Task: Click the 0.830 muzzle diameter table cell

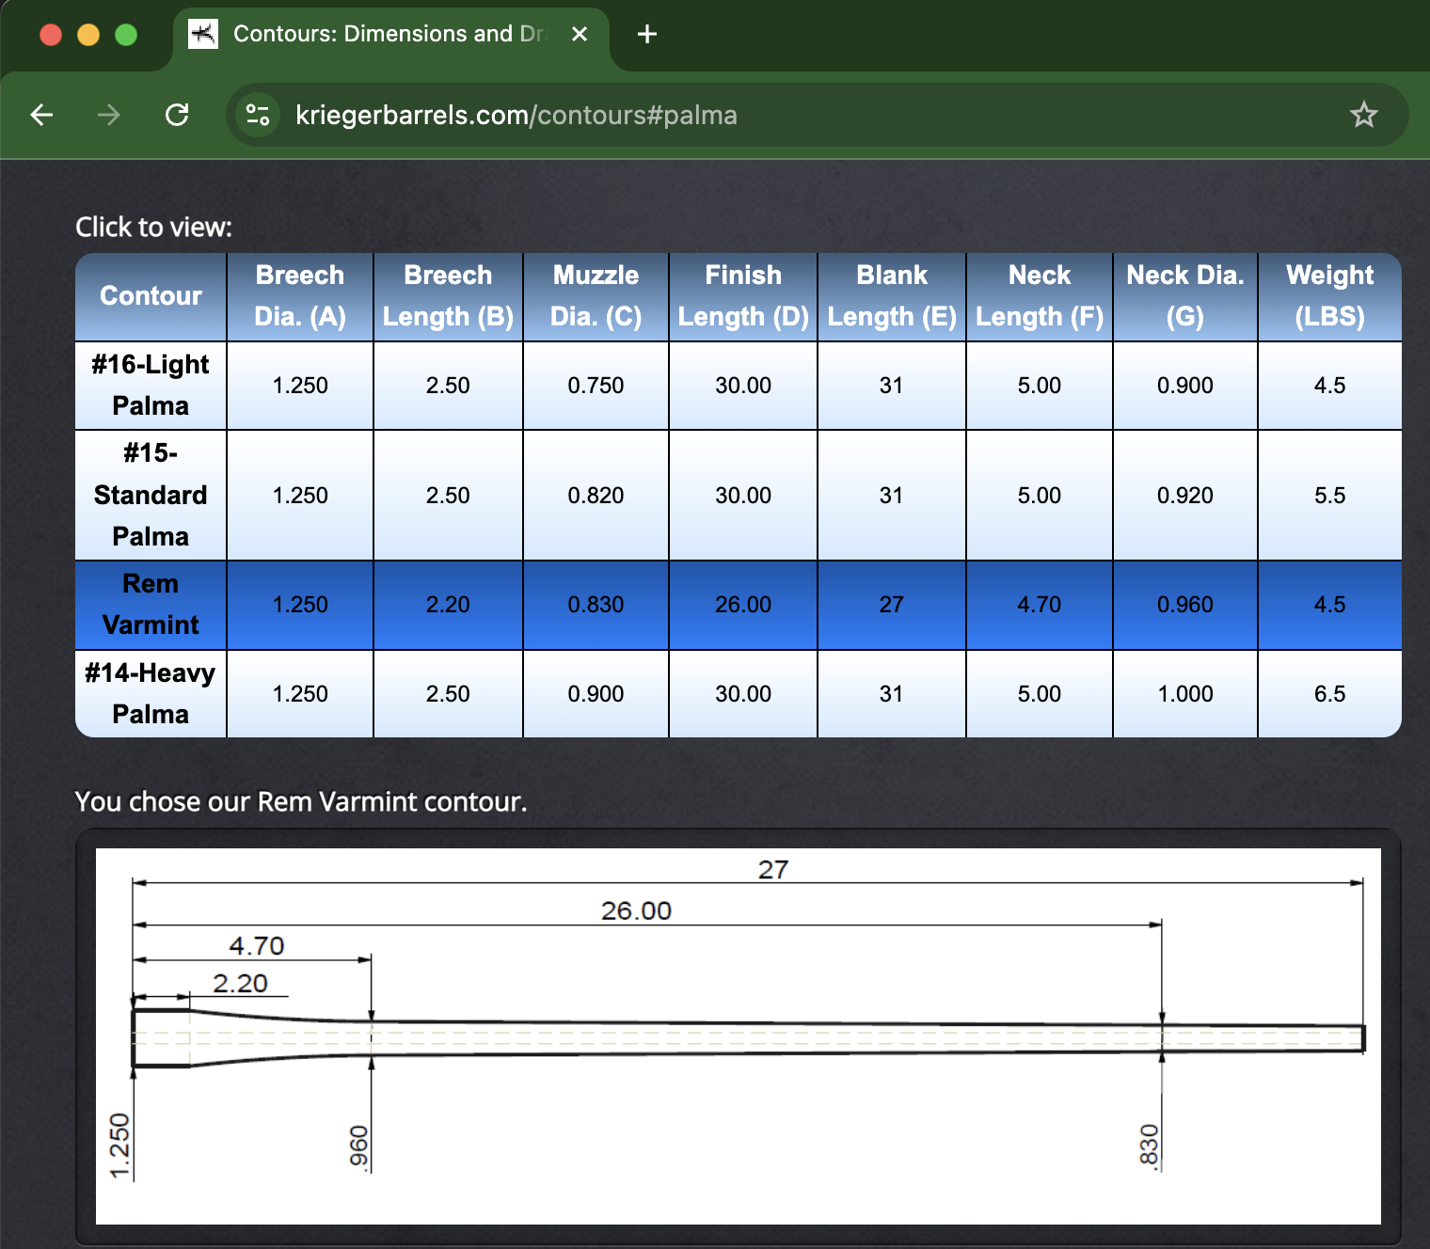Action: [x=596, y=605]
